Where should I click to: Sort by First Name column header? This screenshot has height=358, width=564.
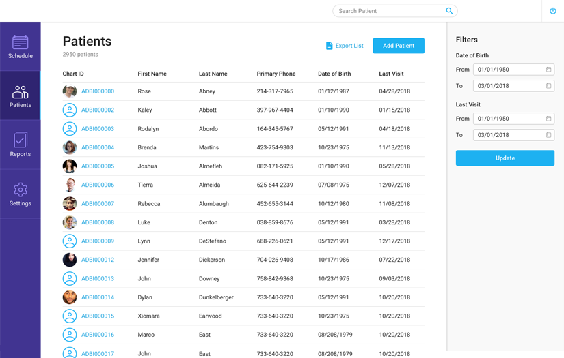[152, 74]
